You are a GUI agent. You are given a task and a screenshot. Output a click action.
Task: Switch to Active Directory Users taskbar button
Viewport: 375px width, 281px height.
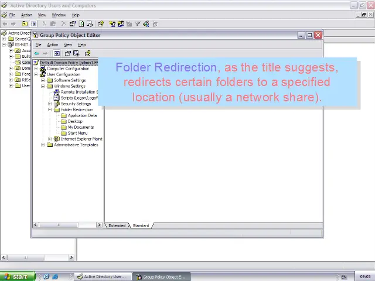(103, 277)
